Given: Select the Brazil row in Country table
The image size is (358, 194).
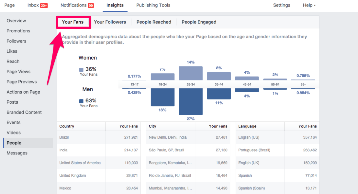Looking at the screenshot, I should pyautogui.click(x=98, y=137).
